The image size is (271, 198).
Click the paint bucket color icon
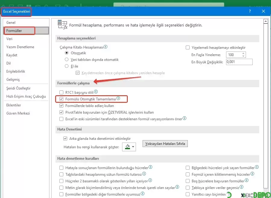pos(128,147)
